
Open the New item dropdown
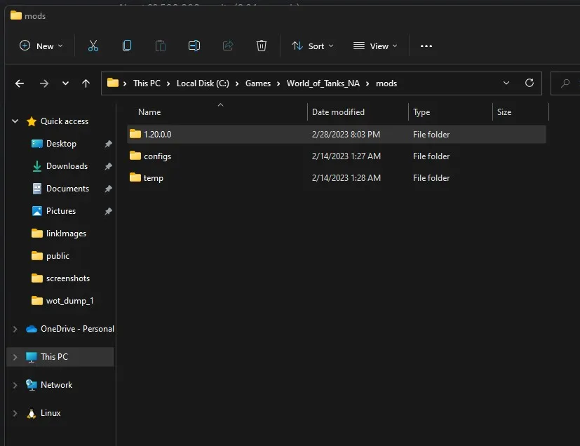pyautogui.click(x=41, y=46)
